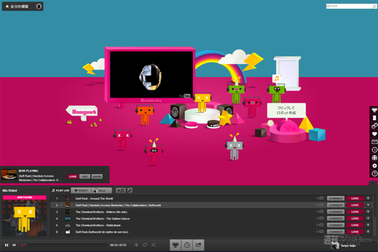Screen dimensions: 378x252
Task: Click the YouTube logo on video screen
Action: [x=185, y=96]
